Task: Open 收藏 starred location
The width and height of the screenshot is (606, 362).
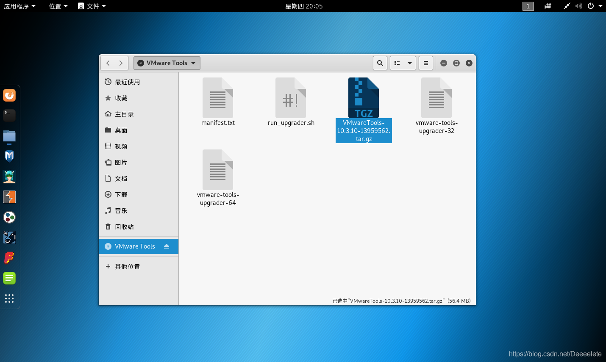Action: point(139,98)
